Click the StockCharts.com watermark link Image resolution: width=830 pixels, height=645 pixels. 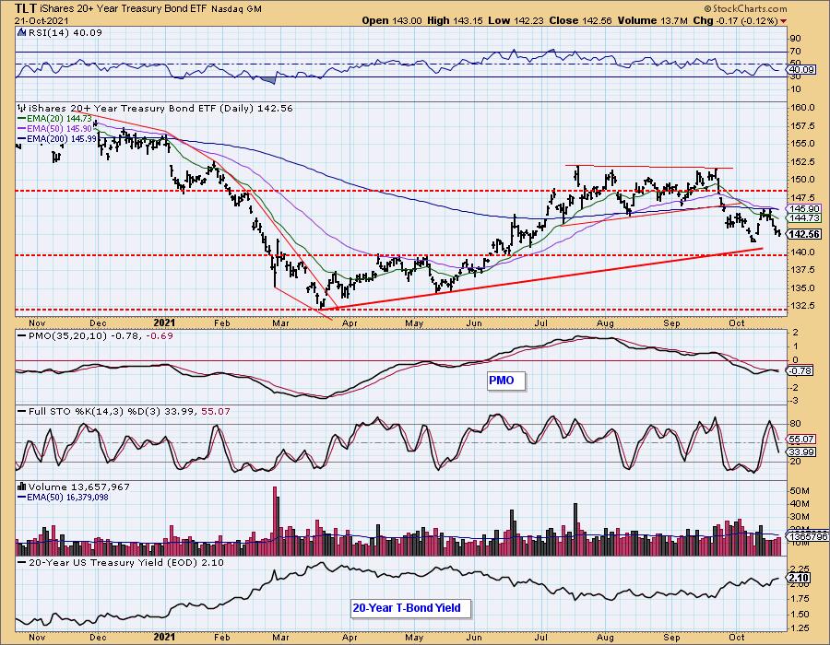pos(745,8)
